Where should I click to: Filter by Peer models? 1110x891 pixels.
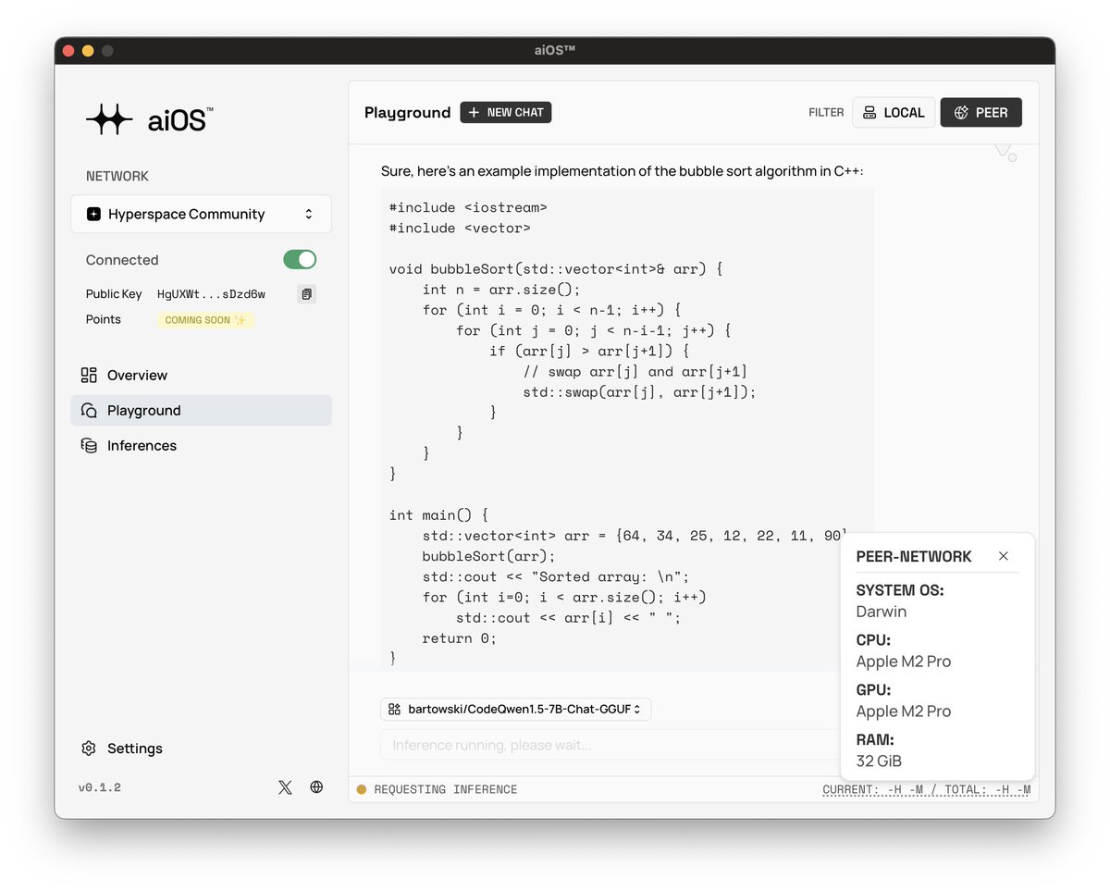tap(980, 112)
